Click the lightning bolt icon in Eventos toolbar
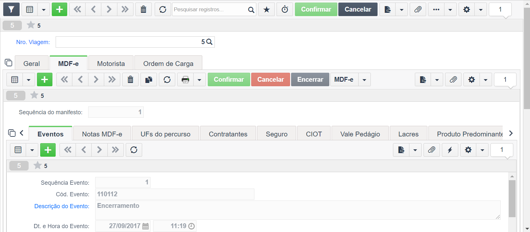The image size is (530, 232). pos(450,150)
